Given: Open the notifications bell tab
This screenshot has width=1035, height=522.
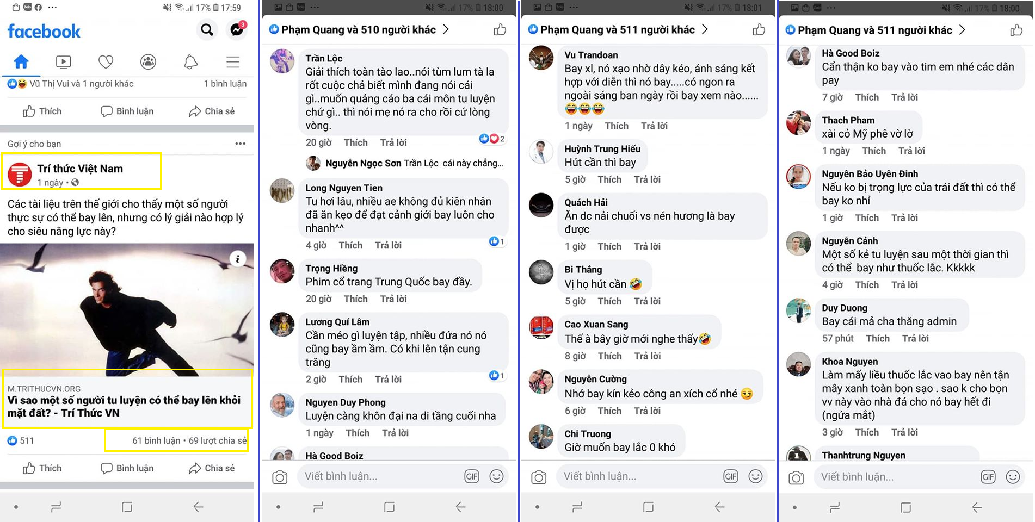Looking at the screenshot, I should pyautogui.click(x=190, y=62).
